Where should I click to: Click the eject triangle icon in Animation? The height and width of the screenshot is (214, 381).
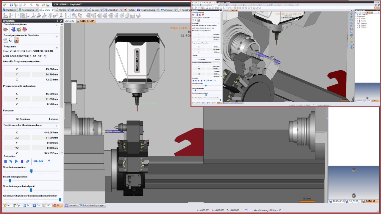pos(49,160)
